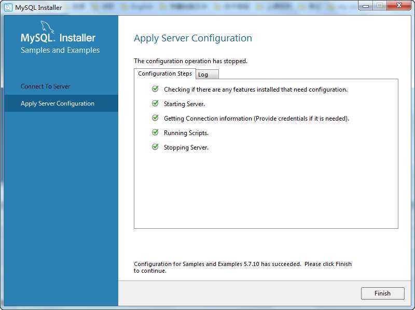The height and width of the screenshot is (310, 415).
Task: Click green check beside Stopping Server
Action: [x=155, y=147]
